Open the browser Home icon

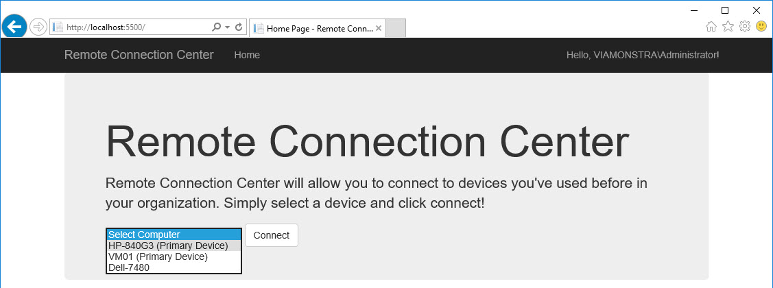click(x=711, y=27)
